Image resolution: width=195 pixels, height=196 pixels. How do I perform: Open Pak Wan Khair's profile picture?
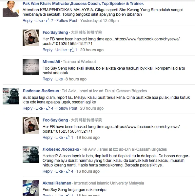11,9
